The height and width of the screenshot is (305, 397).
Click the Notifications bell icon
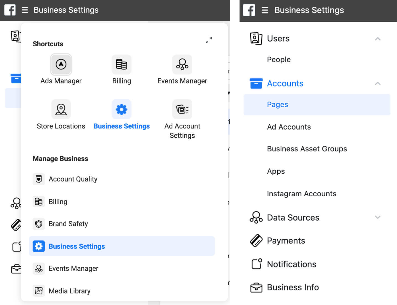256,264
